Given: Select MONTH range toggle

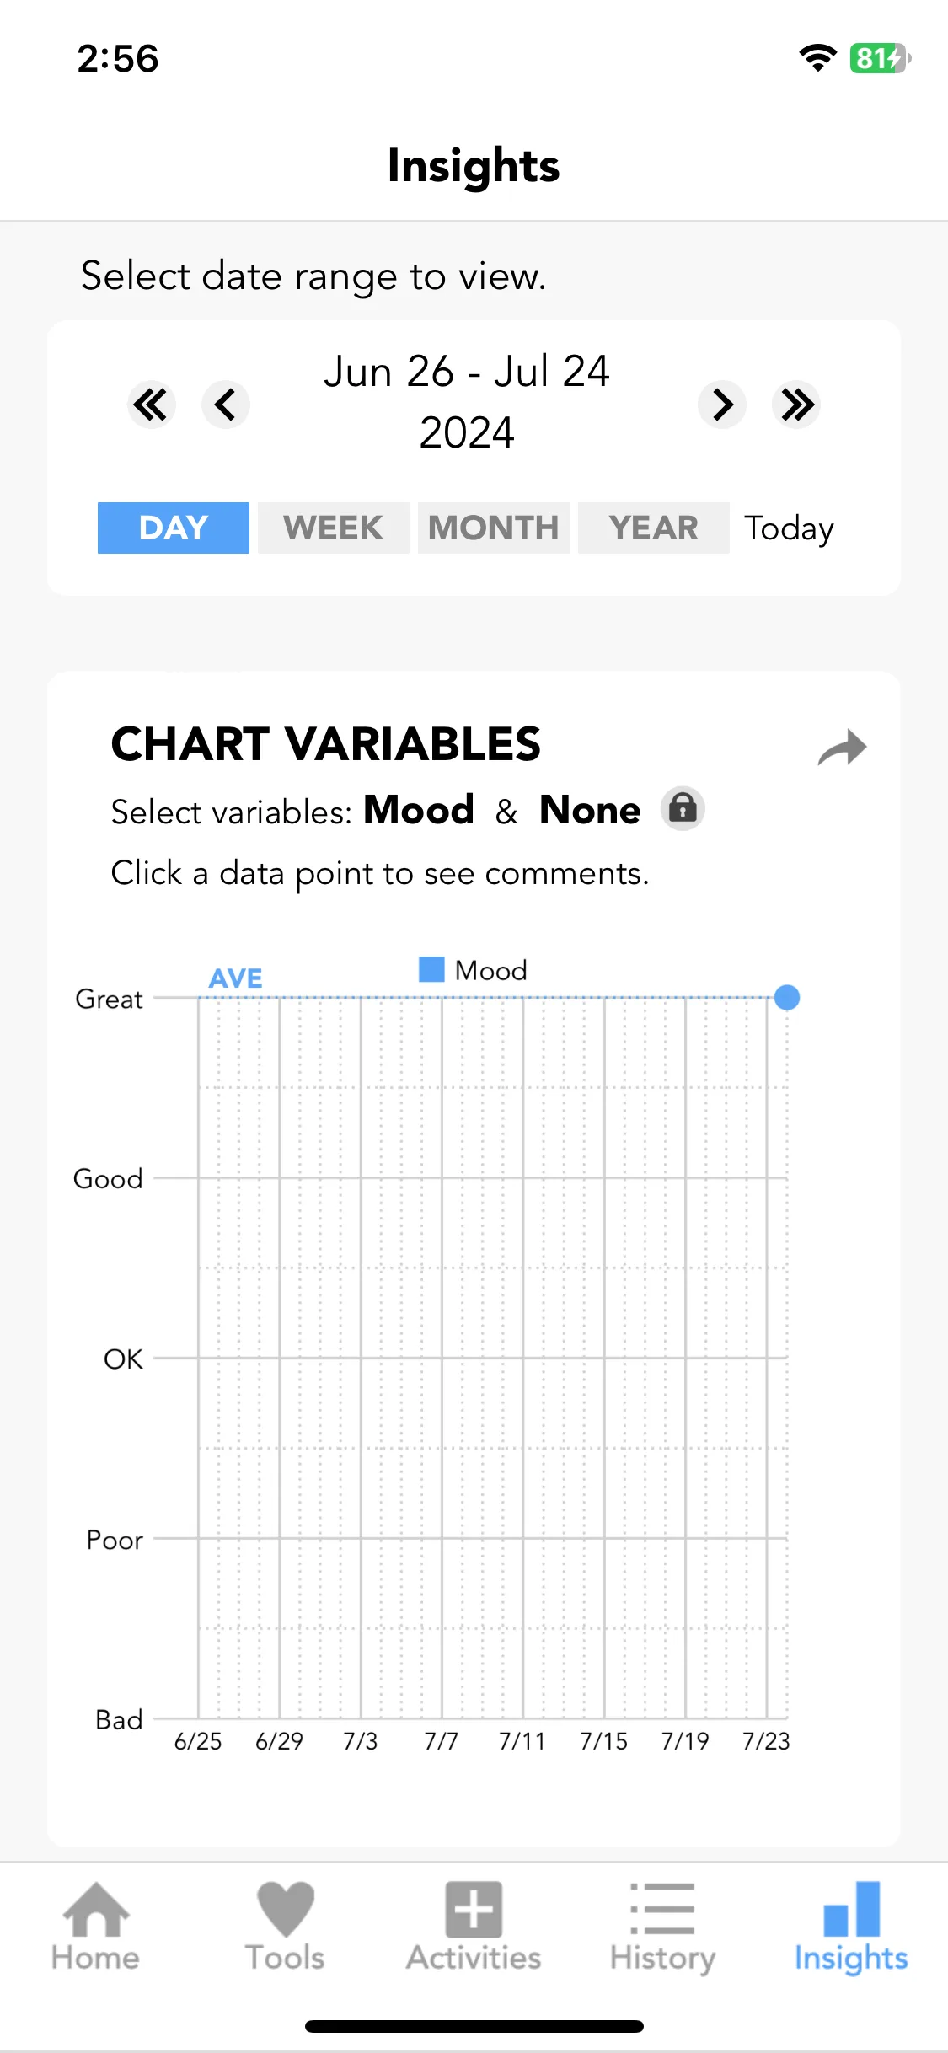Looking at the screenshot, I should [x=494, y=528].
